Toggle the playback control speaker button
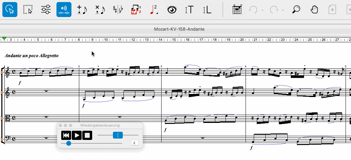The width and height of the screenshot is (351, 160). coord(64,10)
